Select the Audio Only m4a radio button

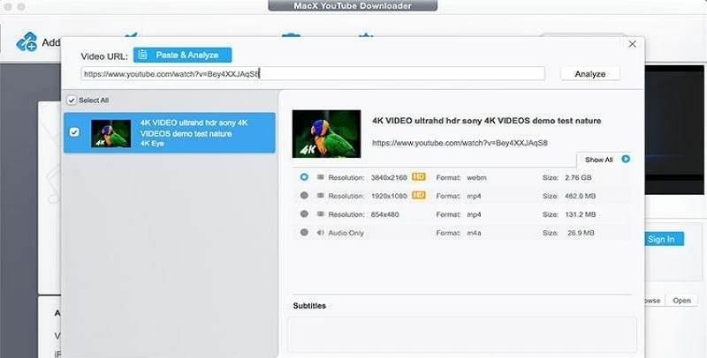[304, 233]
